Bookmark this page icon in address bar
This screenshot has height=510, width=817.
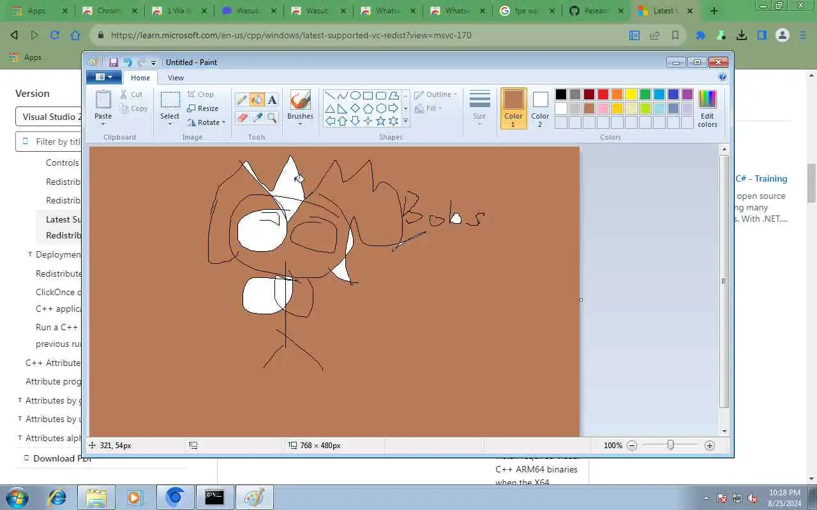click(x=675, y=36)
